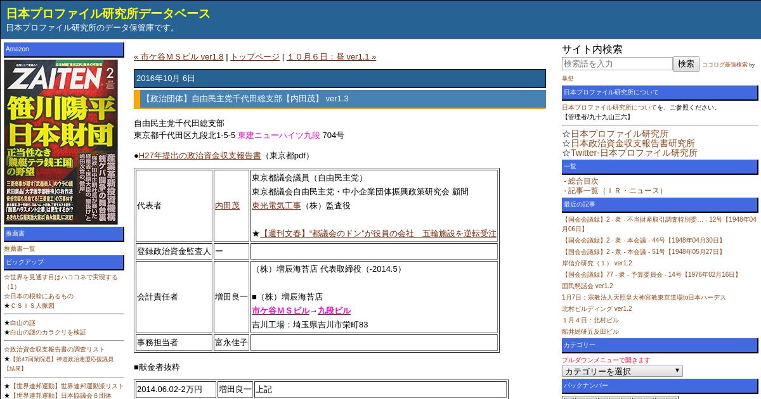Click the ピックアップ sidebar header

click(x=64, y=262)
